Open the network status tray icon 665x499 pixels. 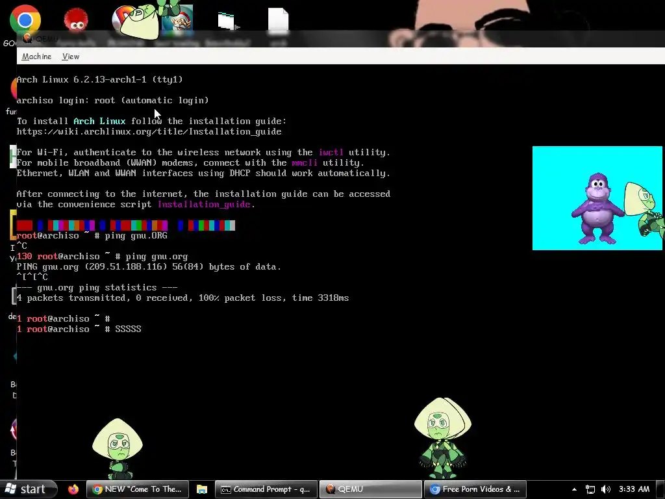[590, 489]
